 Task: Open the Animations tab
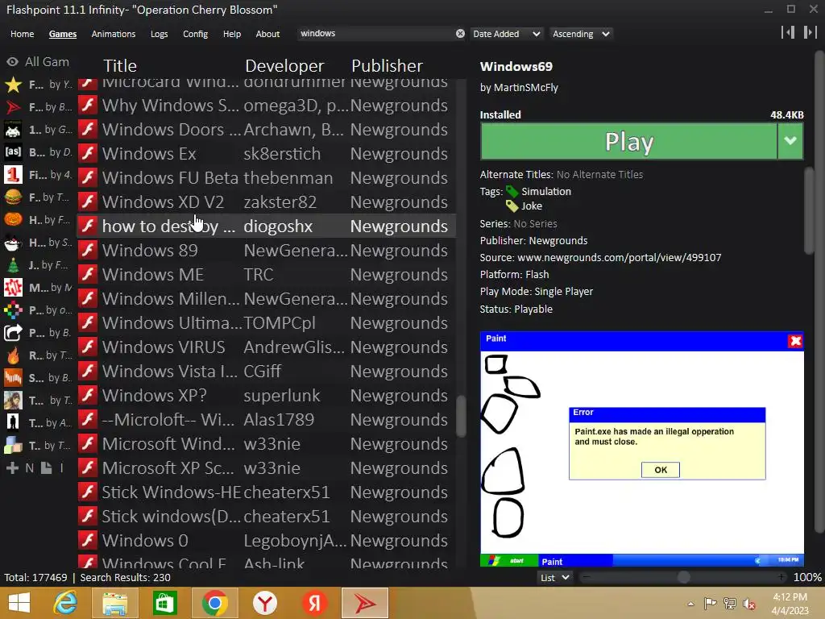pos(113,34)
